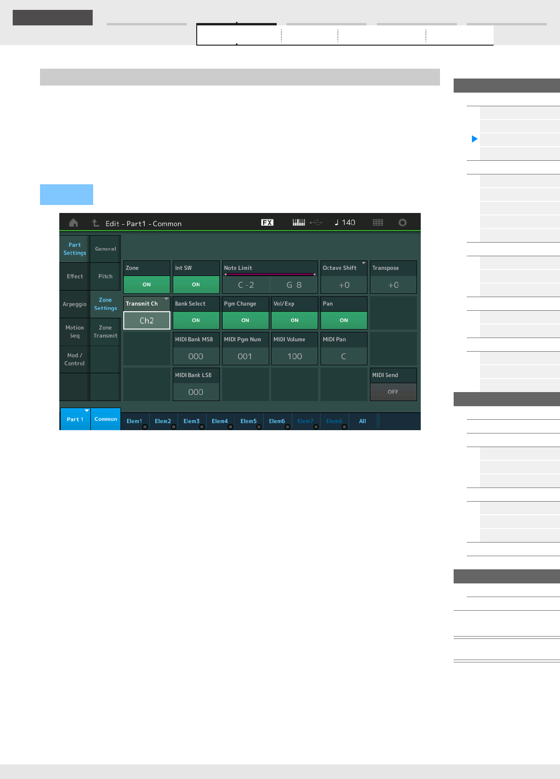Open the Zone Transmit sub-tab
This screenshot has width=560, height=779.
tap(105, 331)
